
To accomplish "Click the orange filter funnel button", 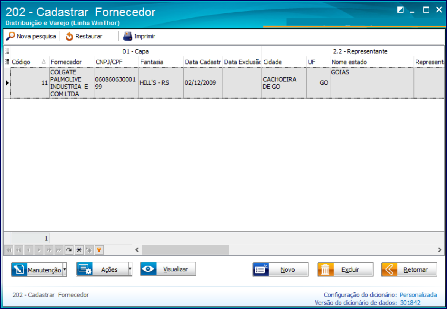I will (99, 250).
